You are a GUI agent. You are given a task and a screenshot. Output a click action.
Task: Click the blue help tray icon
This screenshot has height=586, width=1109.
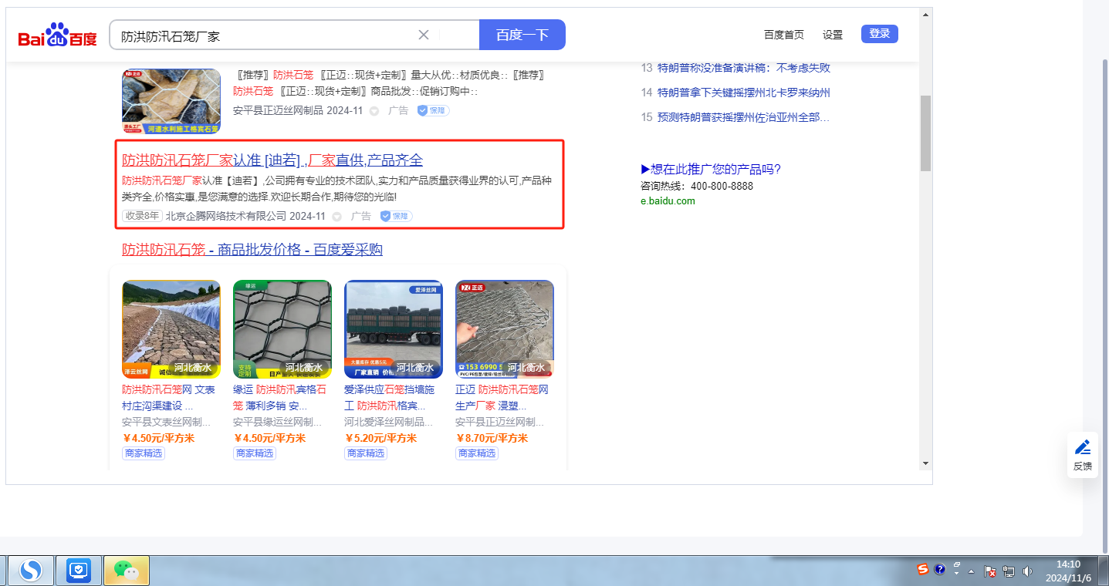pyautogui.click(x=939, y=570)
